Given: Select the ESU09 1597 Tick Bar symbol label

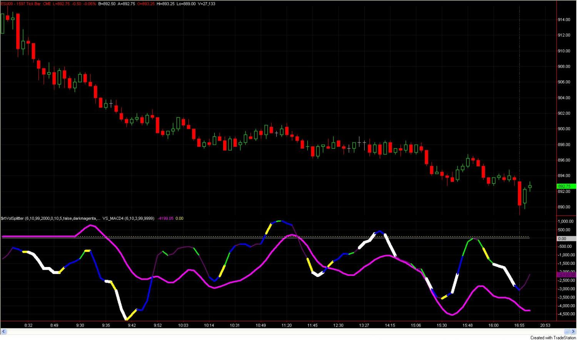Looking at the screenshot, I should tap(20, 4).
